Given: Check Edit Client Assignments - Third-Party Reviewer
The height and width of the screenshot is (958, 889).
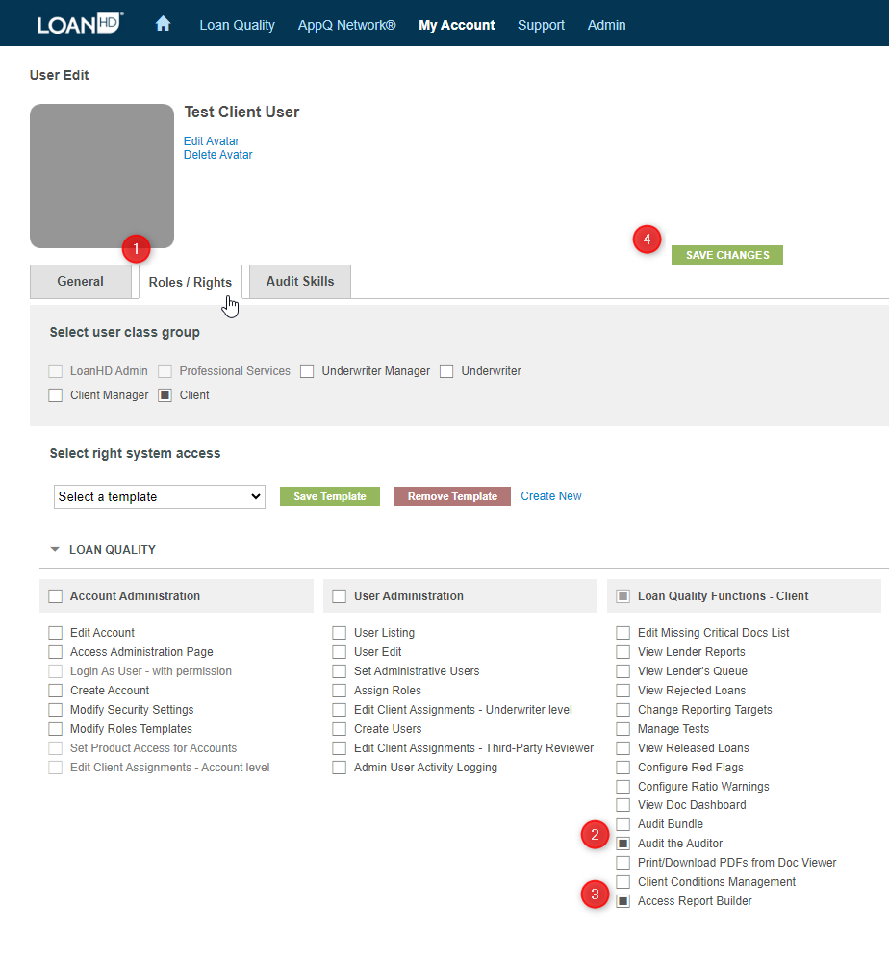Looking at the screenshot, I should tap(339, 748).
